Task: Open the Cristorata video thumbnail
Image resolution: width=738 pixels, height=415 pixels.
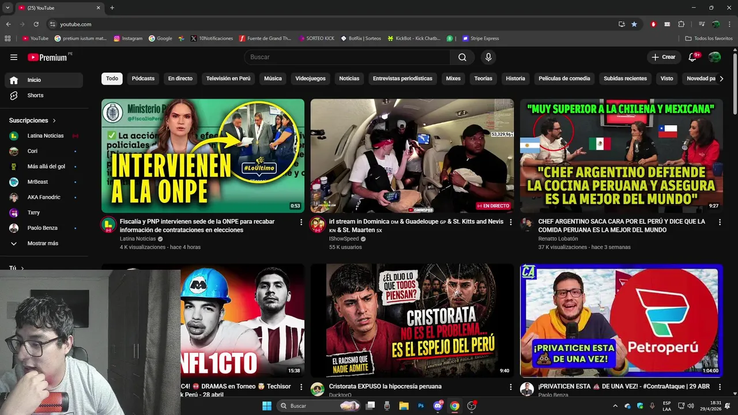Action: 412,320
